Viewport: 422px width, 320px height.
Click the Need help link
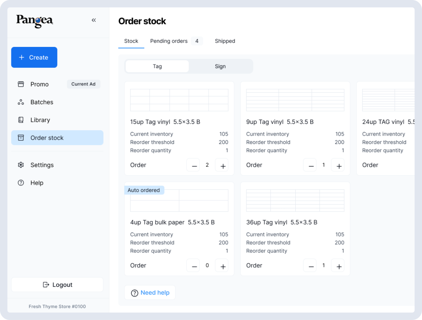pos(150,293)
